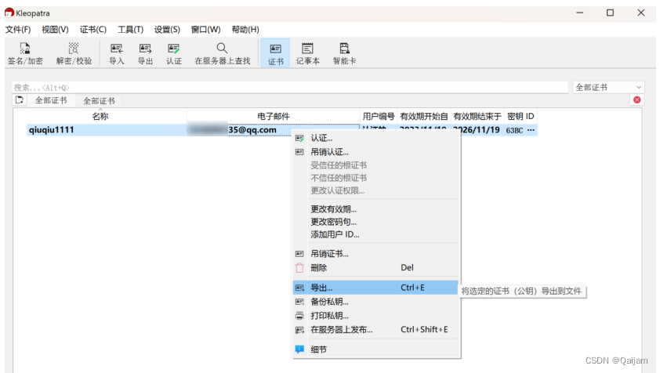Image resolution: width=660 pixels, height=373 pixels.
Task: Choose 更改密码句... in the context menu
Action: click(x=375, y=222)
